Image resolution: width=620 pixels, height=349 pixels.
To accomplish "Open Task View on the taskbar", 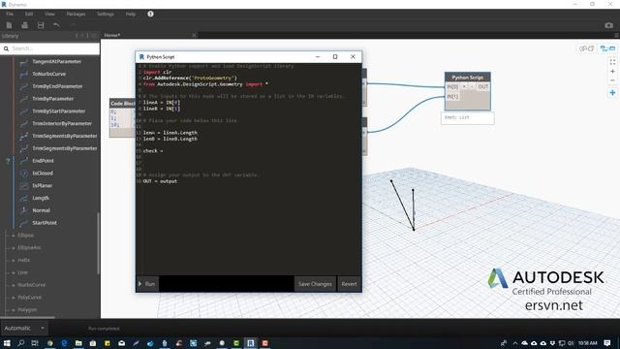I will [x=35, y=343].
